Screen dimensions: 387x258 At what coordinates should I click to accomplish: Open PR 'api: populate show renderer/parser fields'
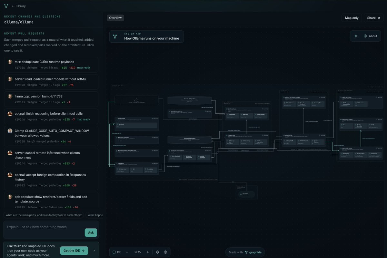[51, 200]
